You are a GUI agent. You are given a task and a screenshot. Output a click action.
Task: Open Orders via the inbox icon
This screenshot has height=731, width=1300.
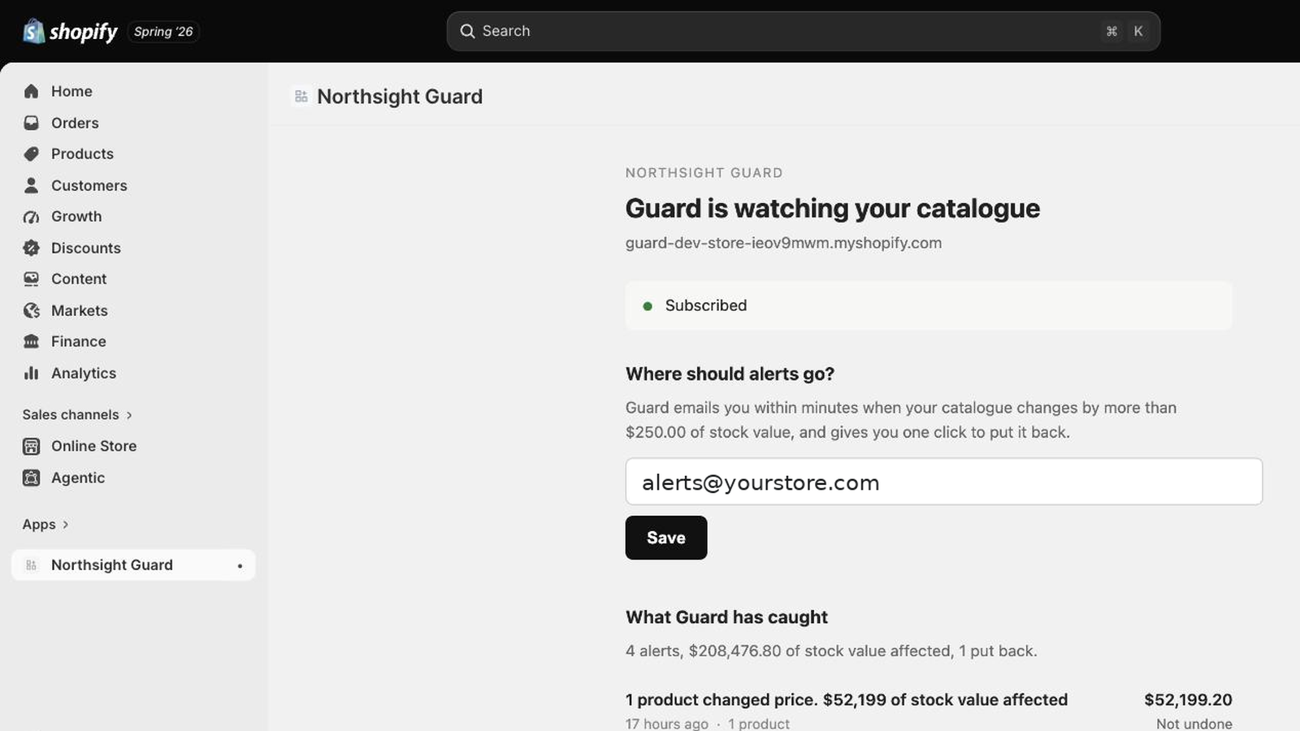click(31, 123)
